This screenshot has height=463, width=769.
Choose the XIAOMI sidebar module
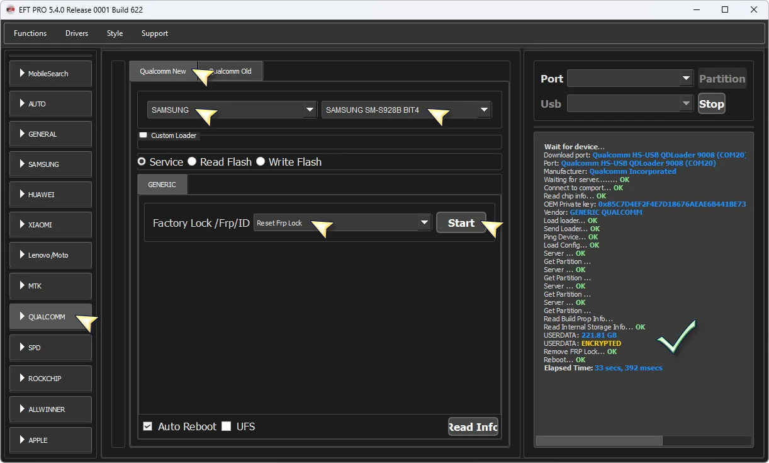[x=50, y=225]
